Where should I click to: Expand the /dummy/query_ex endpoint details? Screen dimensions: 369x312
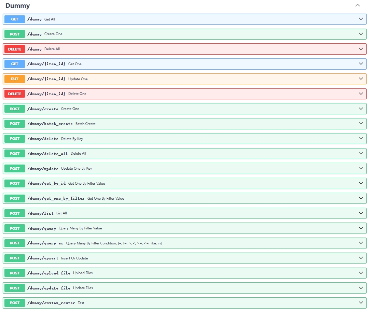[361, 243]
